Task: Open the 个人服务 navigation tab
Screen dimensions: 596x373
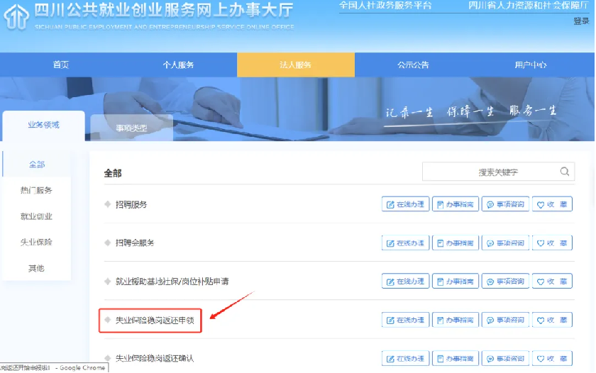Action: (178, 65)
